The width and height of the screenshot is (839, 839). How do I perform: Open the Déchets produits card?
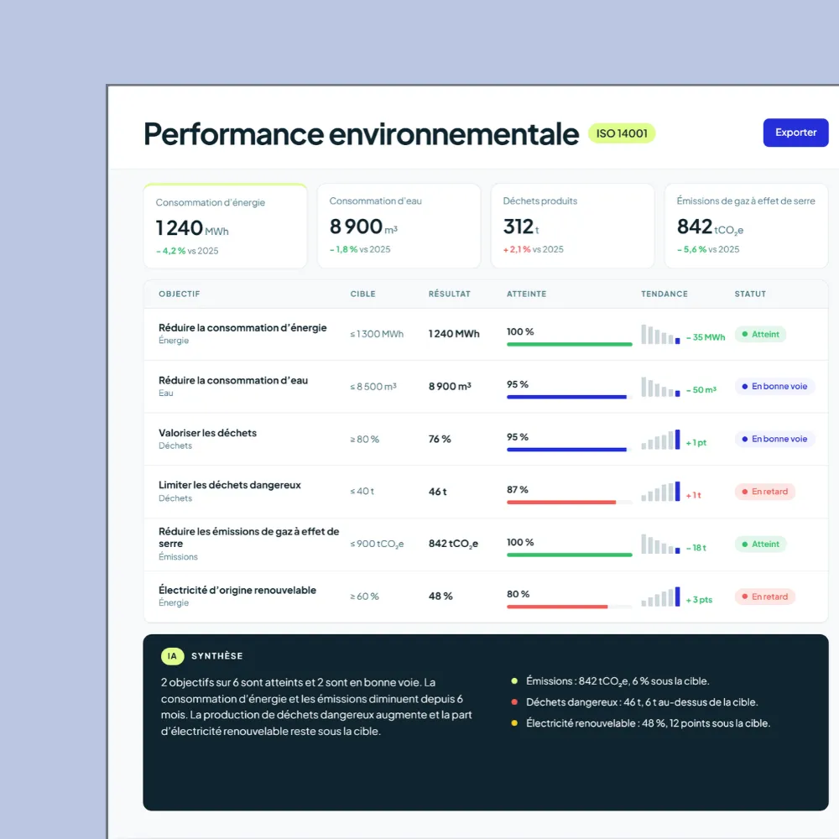click(572, 226)
